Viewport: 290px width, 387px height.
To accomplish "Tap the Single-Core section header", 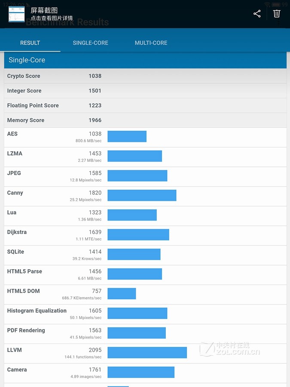I will tap(145, 60).
